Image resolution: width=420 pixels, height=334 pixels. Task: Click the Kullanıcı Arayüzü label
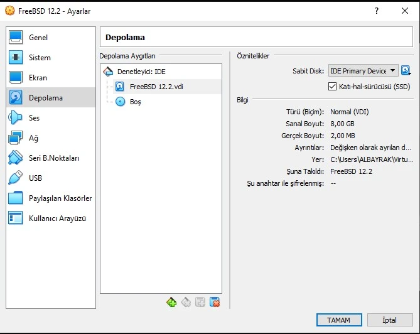[x=57, y=218]
